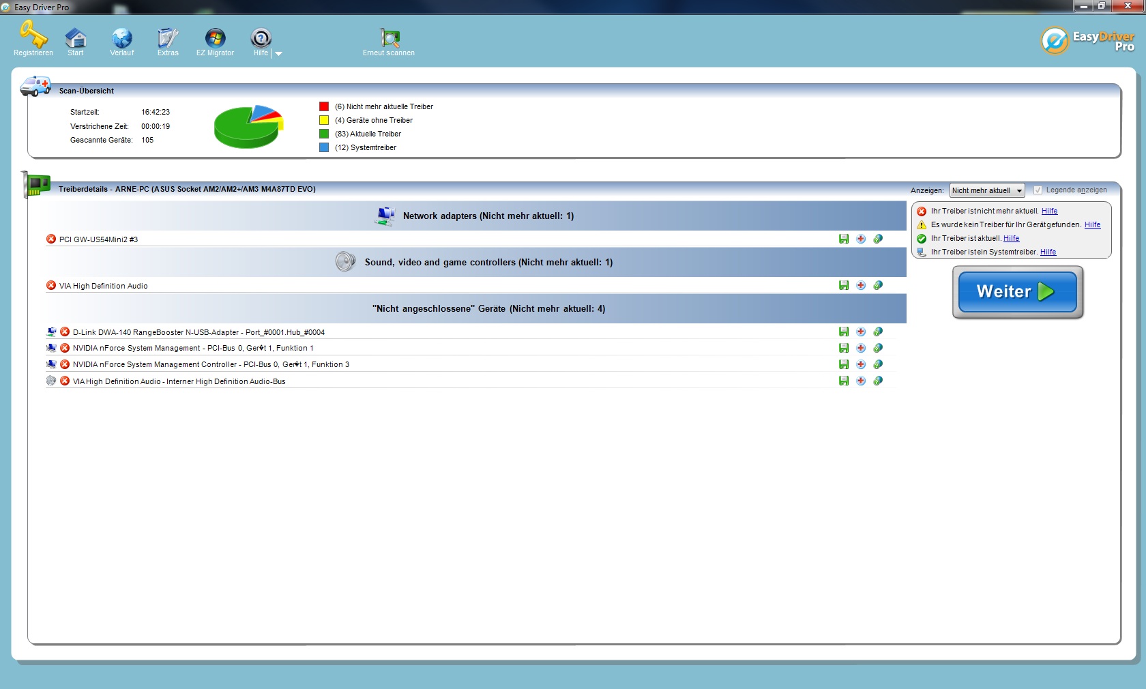The height and width of the screenshot is (689, 1146).
Task: Open the Start home icon
Action: tap(75, 38)
